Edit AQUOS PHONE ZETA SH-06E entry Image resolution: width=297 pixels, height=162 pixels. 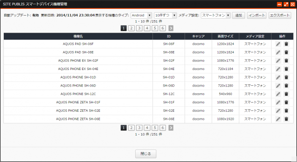tap(278, 119)
